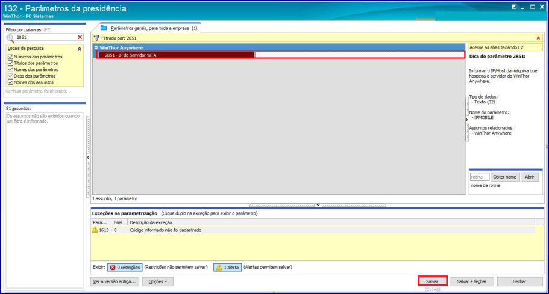Screen dimensions: 549x294
Task: Close the 'Filtrado por: 2851' bar
Action: tap(538, 38)
